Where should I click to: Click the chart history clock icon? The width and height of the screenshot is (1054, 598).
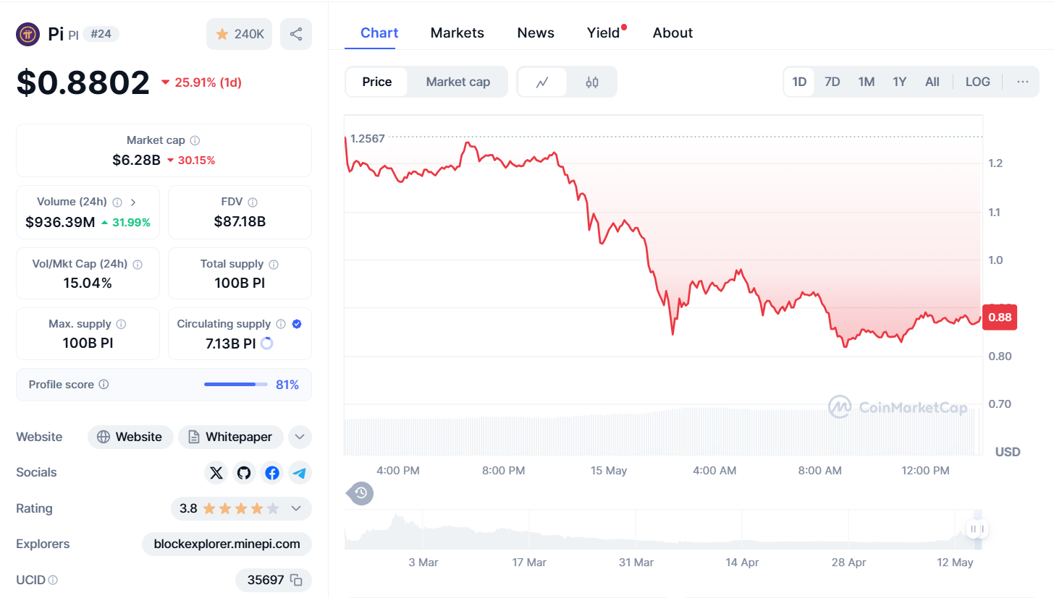coord(361,494)
